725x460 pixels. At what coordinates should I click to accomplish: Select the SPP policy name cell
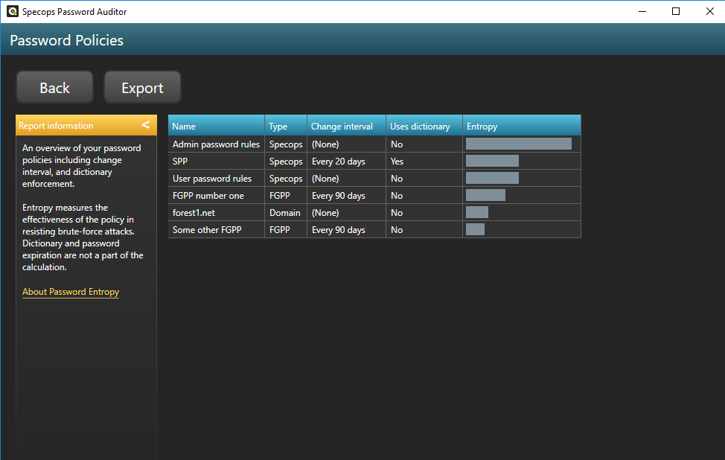(217, 162)
